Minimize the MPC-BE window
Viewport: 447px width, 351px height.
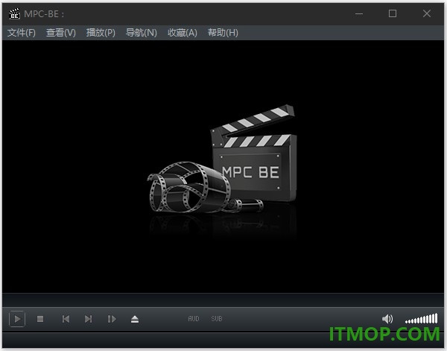coord(359,13)
